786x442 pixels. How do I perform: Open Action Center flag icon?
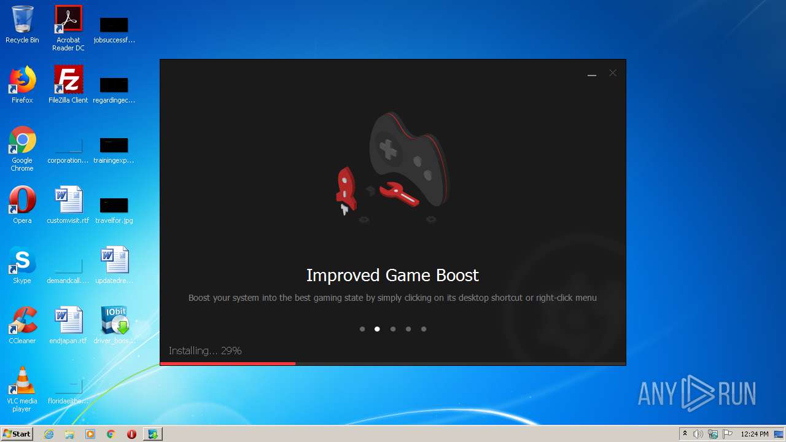click(728, 434)
